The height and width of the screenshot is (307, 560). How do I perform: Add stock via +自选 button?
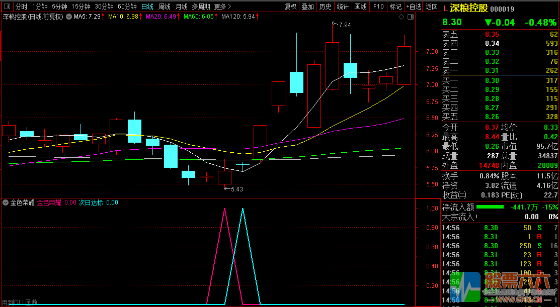click(414, 7)
